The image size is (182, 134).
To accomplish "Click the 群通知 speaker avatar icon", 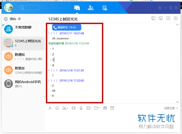I will (x=8, y=57).
